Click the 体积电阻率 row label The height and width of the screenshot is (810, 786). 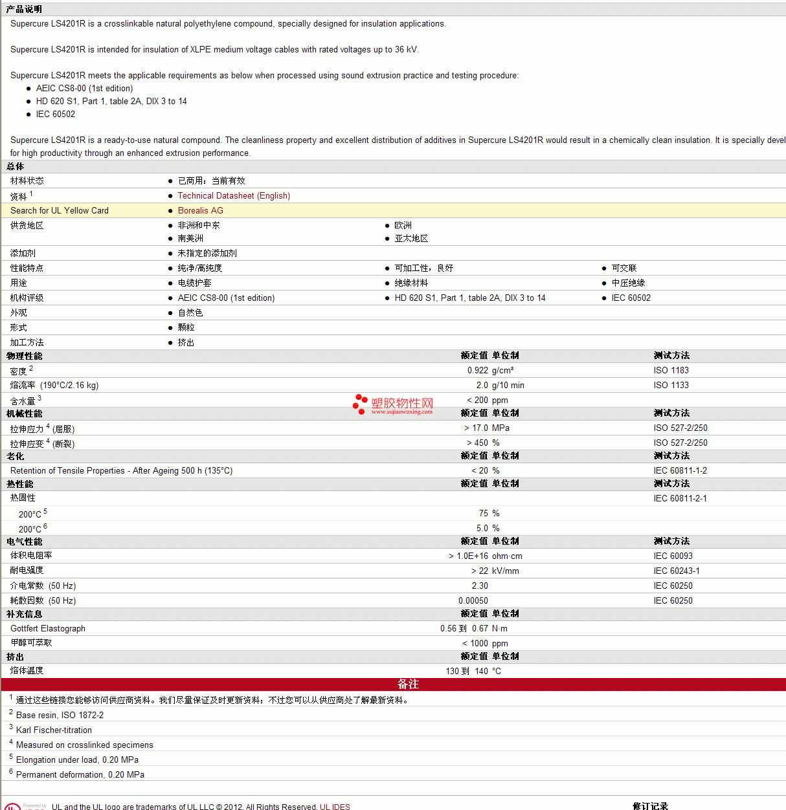[x=31, y=556]
